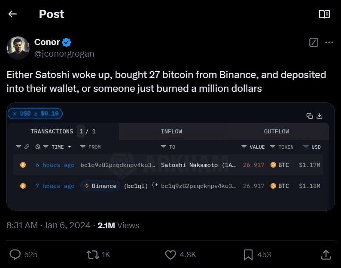Share the post via upload icon

(x=326, y=255)
